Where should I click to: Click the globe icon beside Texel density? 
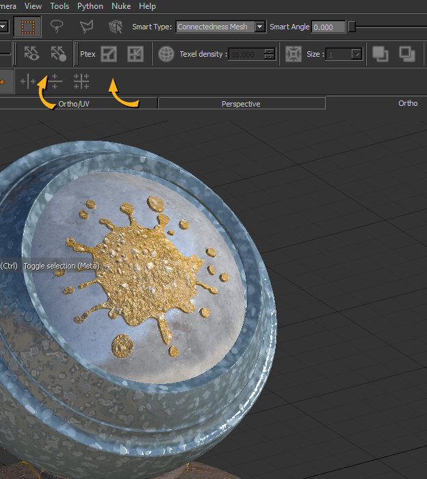tap(166, 54)
